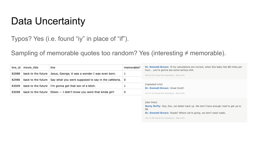
Task: Open Dr. Emmett Brown link beside 'Roads?' quote
Action: 157,113
